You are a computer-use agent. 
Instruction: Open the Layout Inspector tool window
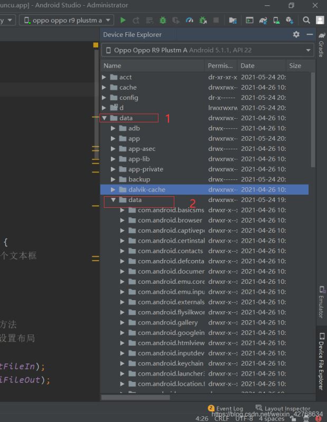283,408
